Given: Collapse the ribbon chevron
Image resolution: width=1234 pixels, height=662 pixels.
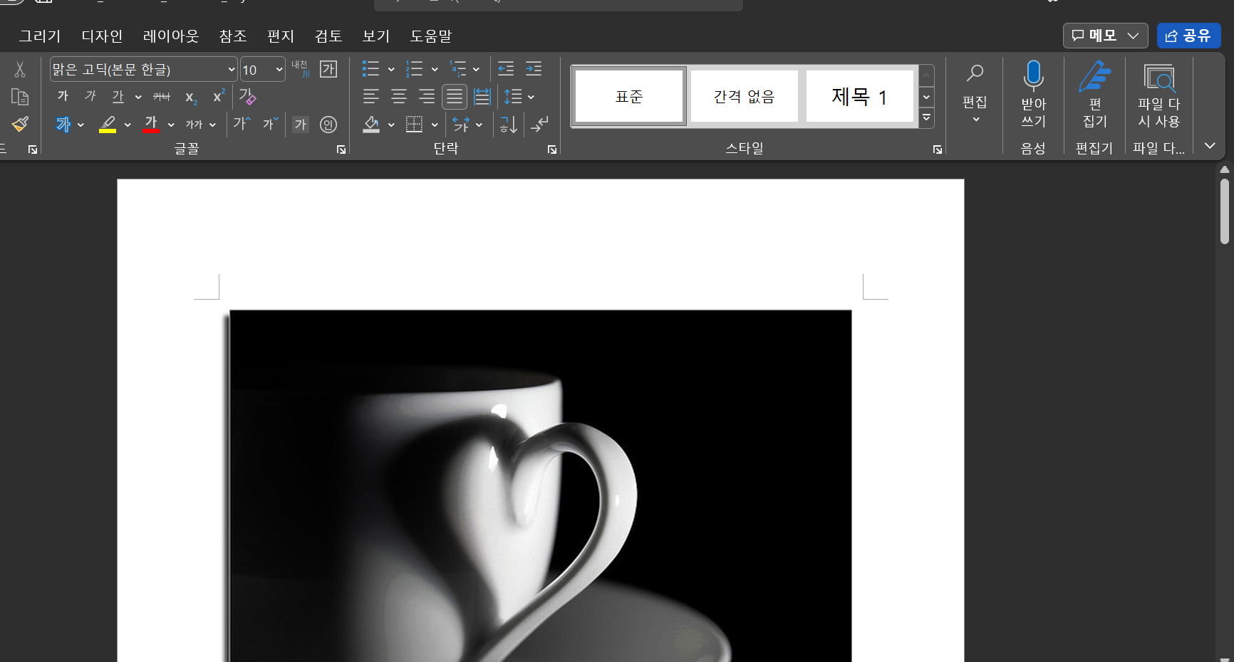Looking at the screenshot, I should click(x=1210, y=146).
